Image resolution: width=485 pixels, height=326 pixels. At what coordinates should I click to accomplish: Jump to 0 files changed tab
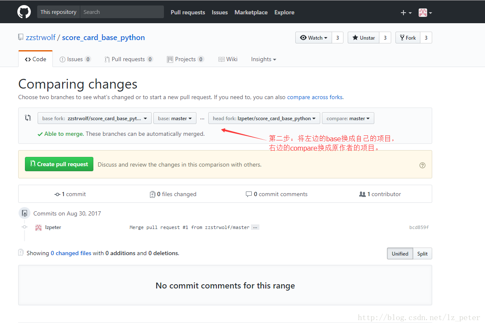[173, 194]
